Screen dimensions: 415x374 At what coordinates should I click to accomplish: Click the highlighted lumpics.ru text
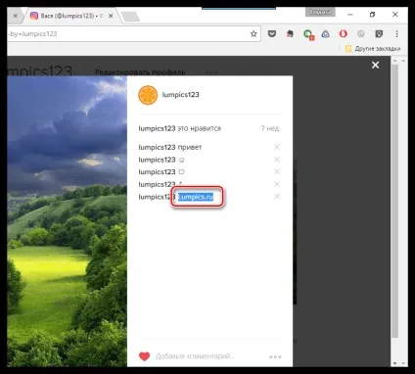coord(196,197)
